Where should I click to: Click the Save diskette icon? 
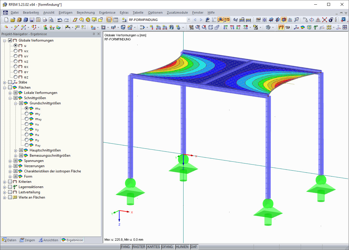pos(32,20)
